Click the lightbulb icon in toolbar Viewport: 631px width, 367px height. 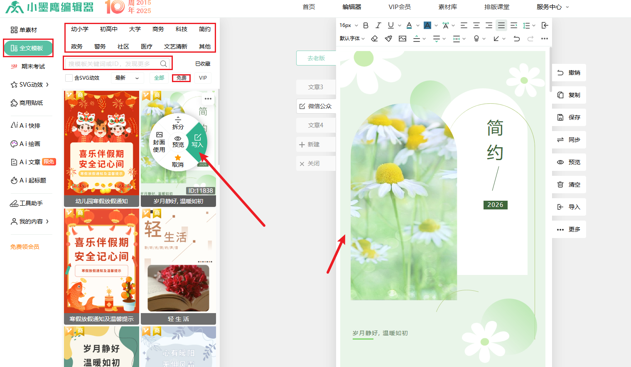click(x=476, y=39)
